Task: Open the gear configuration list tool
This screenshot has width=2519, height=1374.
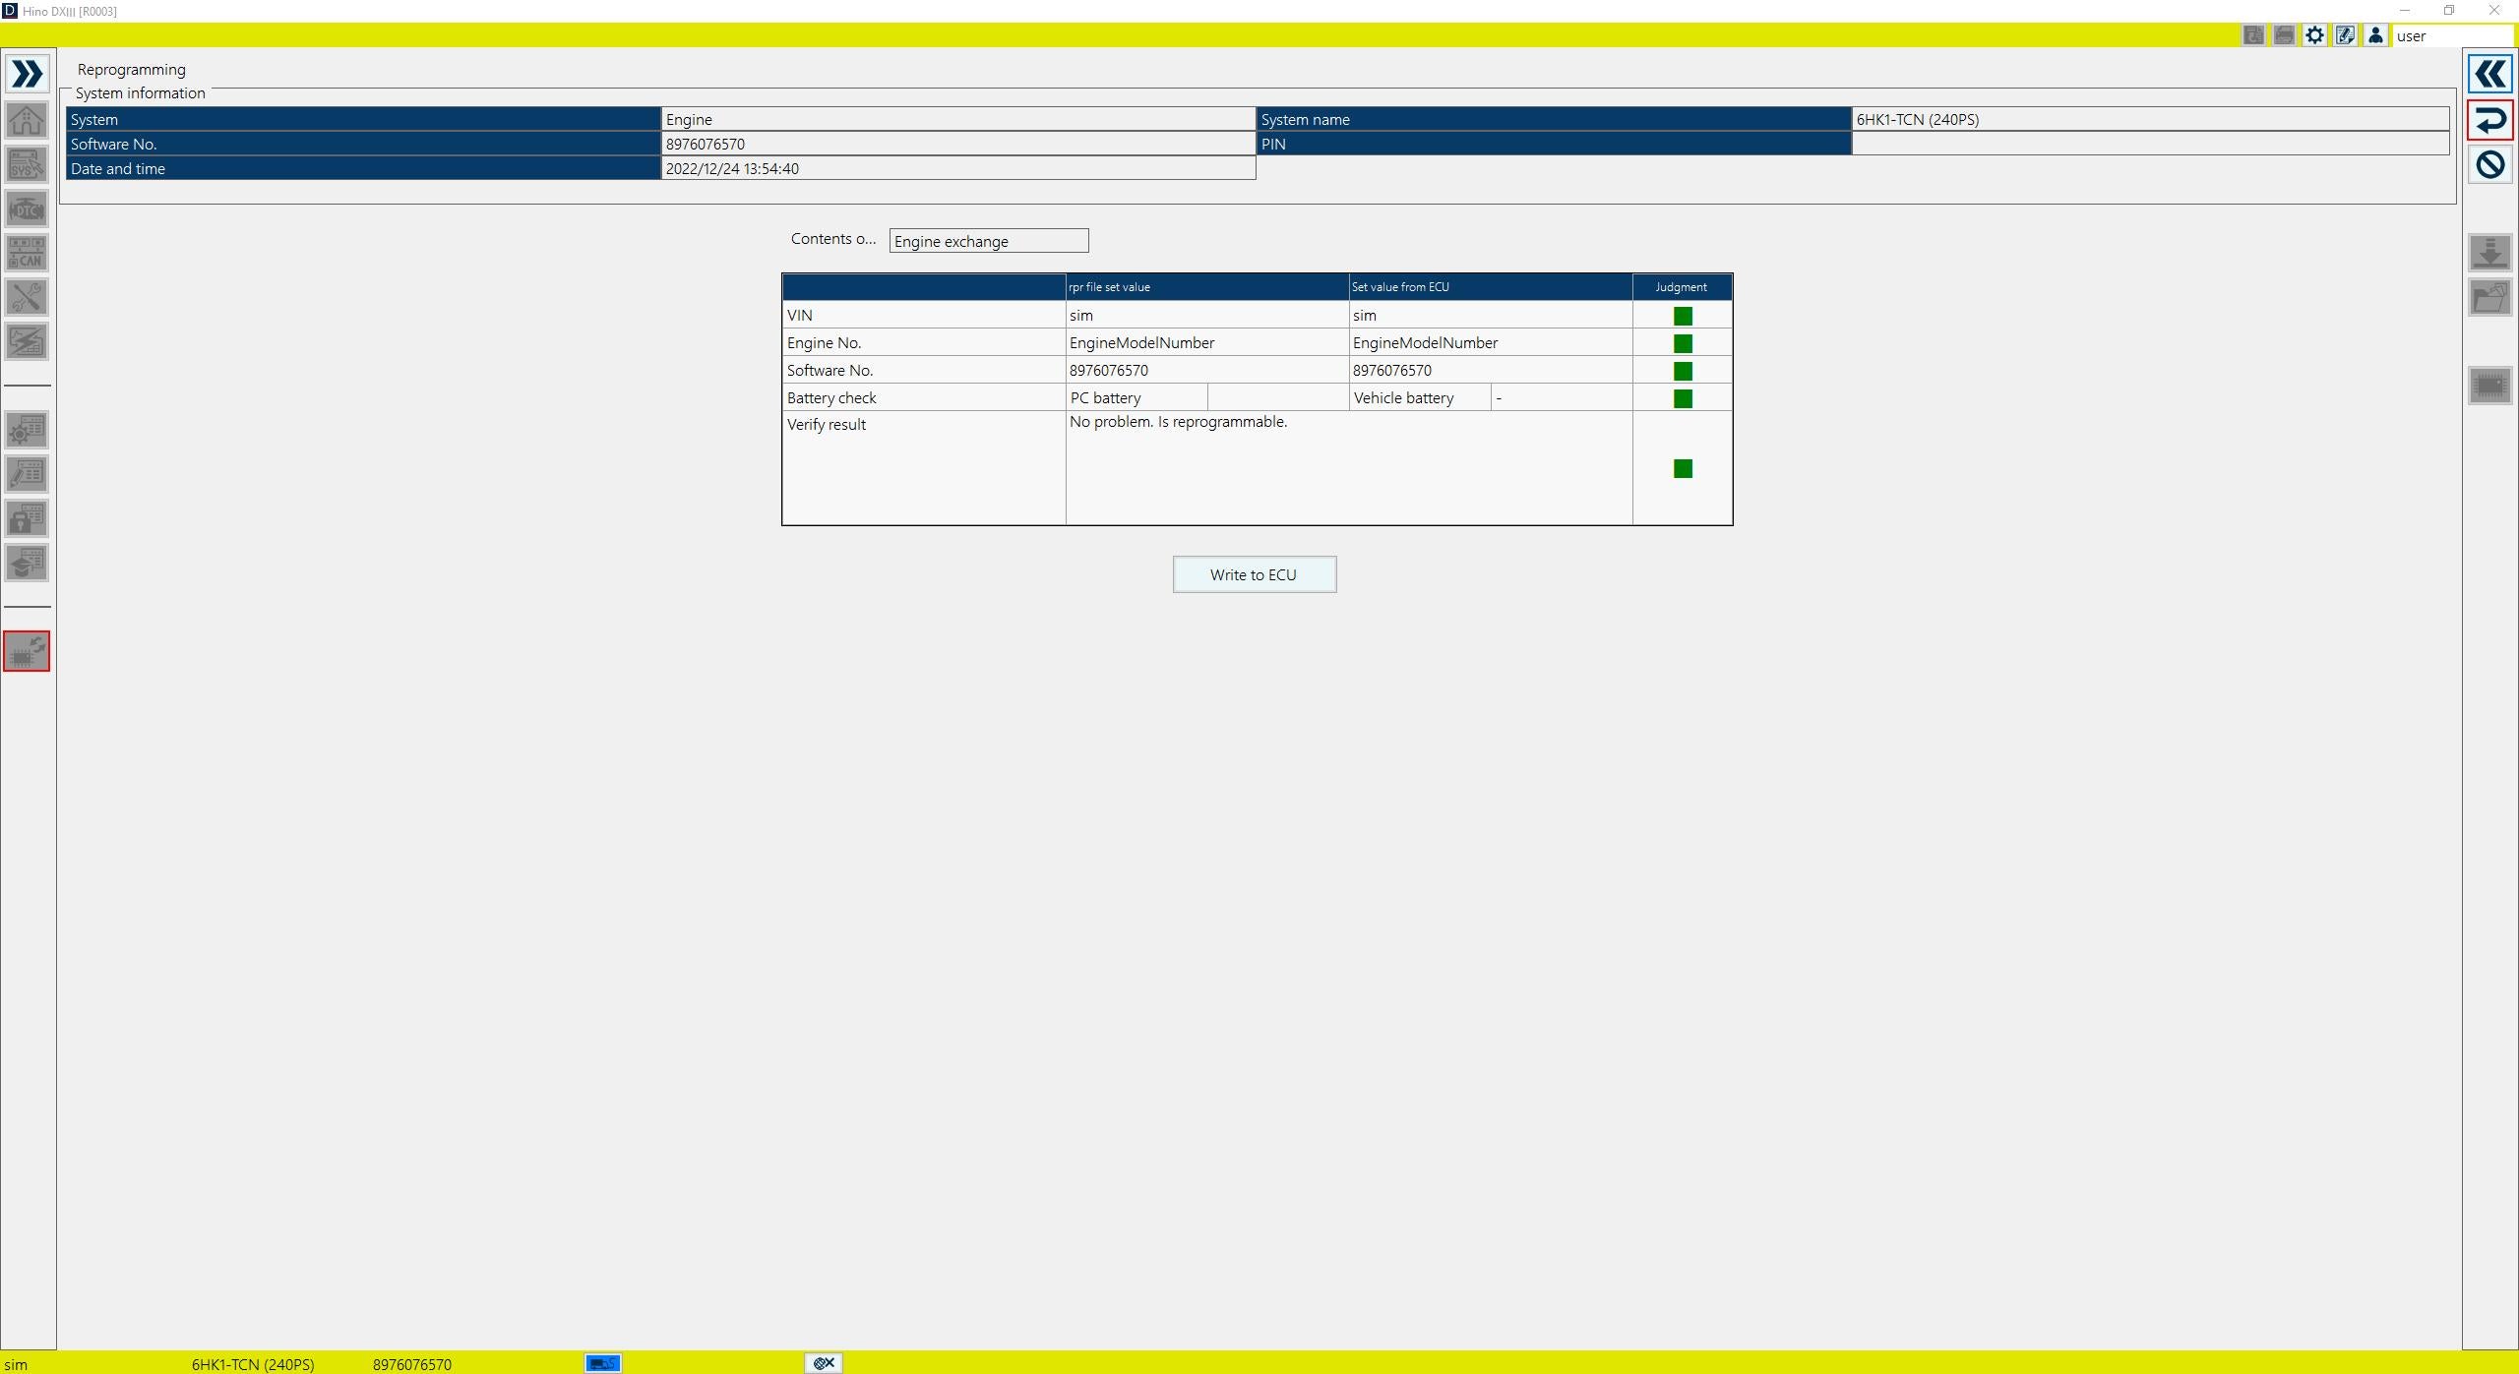Action: pos(28,430)
